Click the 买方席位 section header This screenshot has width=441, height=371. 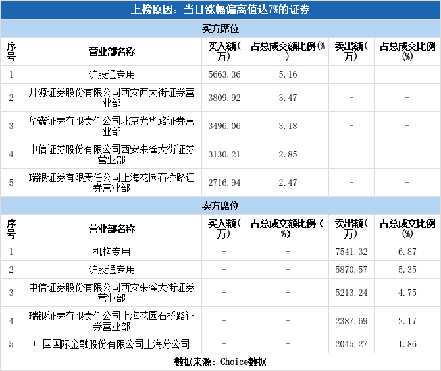coord(220,28)
